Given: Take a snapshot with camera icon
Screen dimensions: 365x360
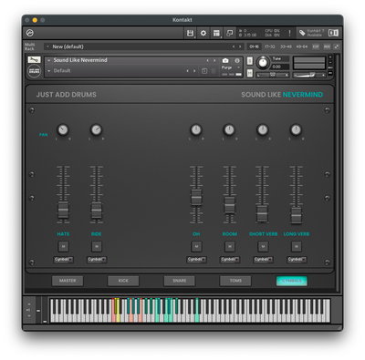Looking at the screenshot, I should click(225, 60).
